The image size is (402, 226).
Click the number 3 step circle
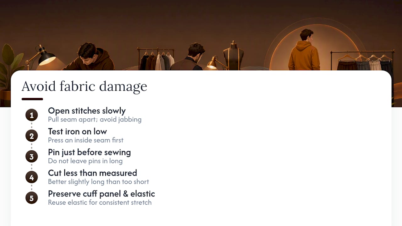click(31, 157)
